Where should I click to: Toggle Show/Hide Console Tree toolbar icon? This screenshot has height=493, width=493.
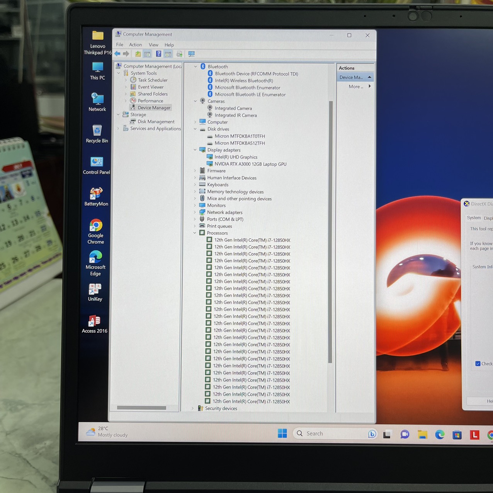coord(147,54)
